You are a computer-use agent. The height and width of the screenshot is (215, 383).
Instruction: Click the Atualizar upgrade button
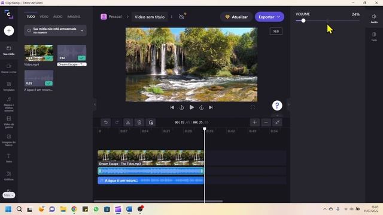pyautogui.click(x=236, y=17)
